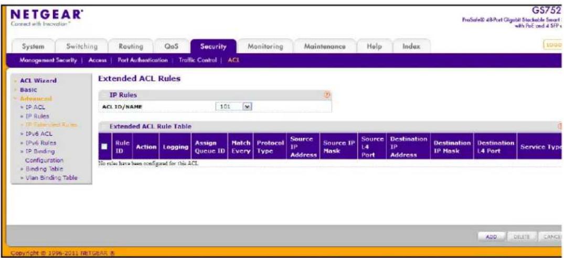Switch to the Switching tab
The height and width of the screenshot is (258, 564).
pos(82,47)
